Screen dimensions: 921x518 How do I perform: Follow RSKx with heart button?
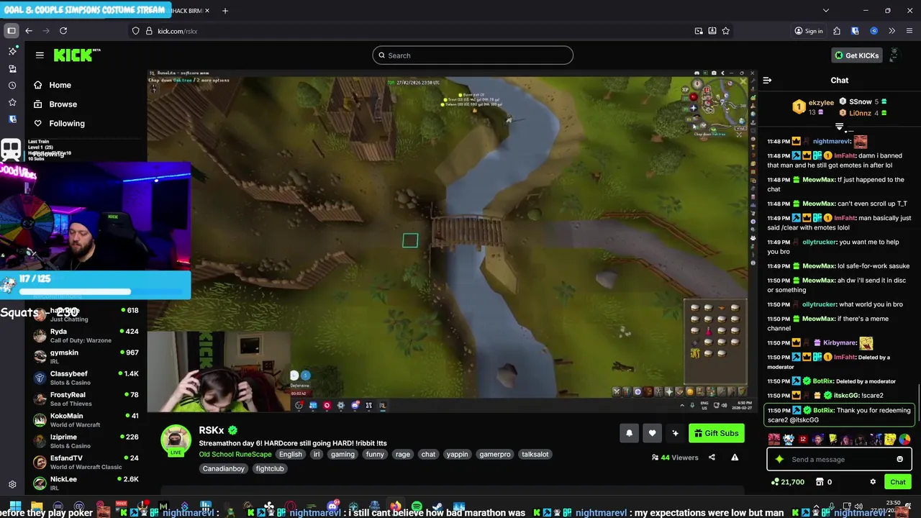pyautogui.click(x=652, y=433)
